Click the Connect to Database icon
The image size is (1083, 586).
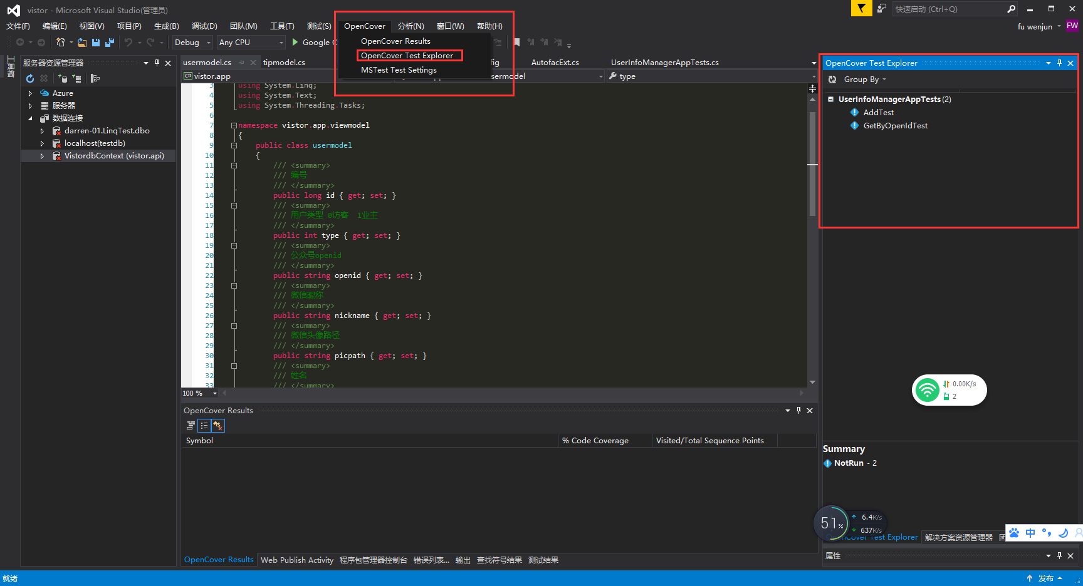63,78
